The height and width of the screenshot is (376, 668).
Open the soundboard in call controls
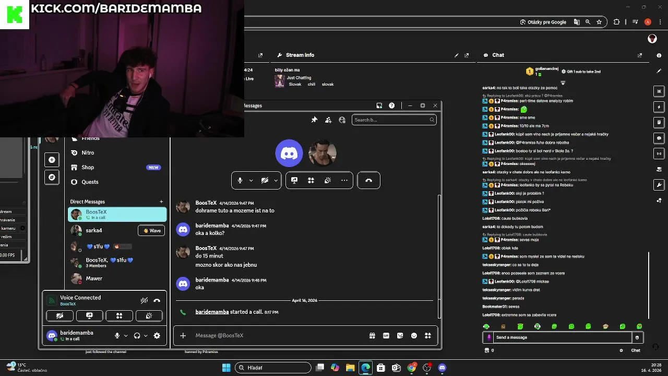pyautogui.click(x=328, y=180)
